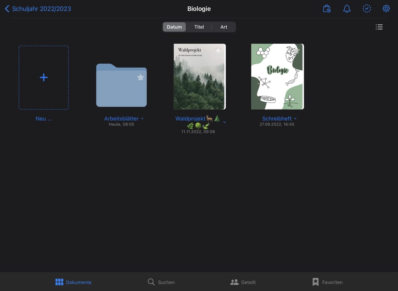Go to Favoriten in bottom bar

327,282
